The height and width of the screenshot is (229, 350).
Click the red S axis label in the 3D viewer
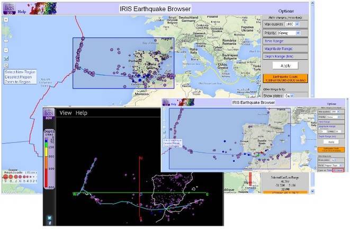click(141, 219)
